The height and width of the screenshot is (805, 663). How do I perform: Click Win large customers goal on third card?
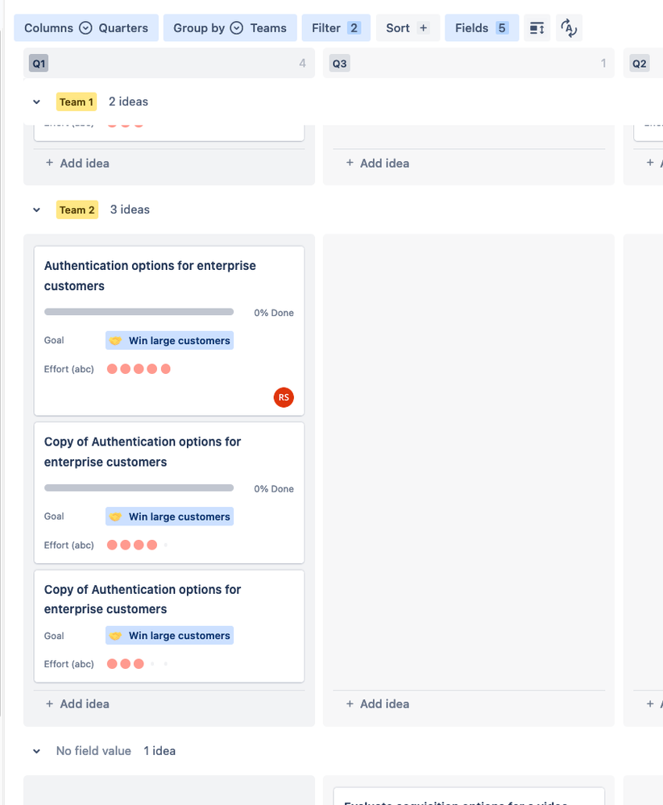(169, 636)
